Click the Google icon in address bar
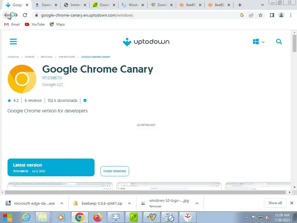The width and height of the screenshot is (297, 223). 242,15
